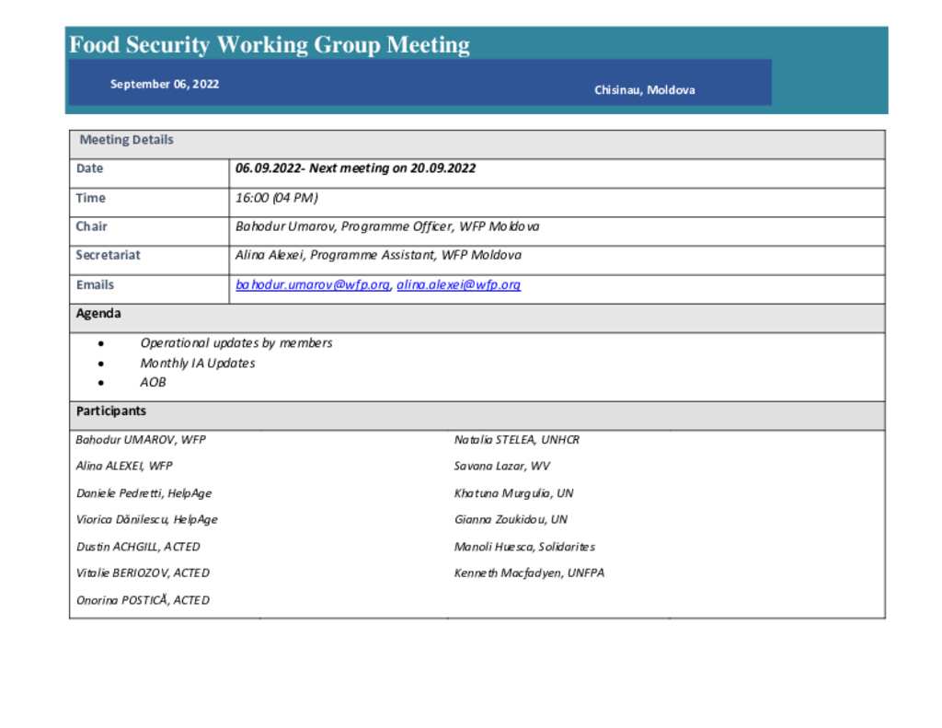Select participant 'Vitalie BERIOZOV, ACTED'

pyautogui.click(x=143, y=572)
